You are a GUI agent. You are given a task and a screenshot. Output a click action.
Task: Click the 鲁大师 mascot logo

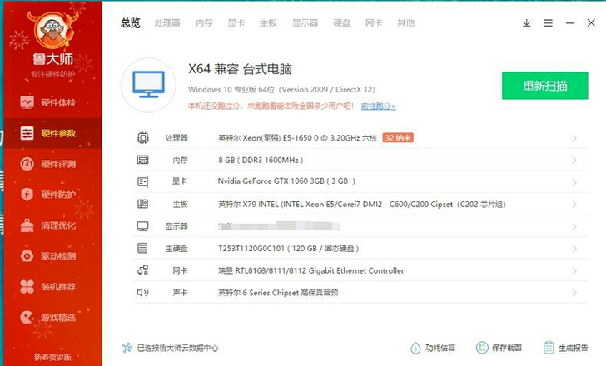[x=52, y=29]
